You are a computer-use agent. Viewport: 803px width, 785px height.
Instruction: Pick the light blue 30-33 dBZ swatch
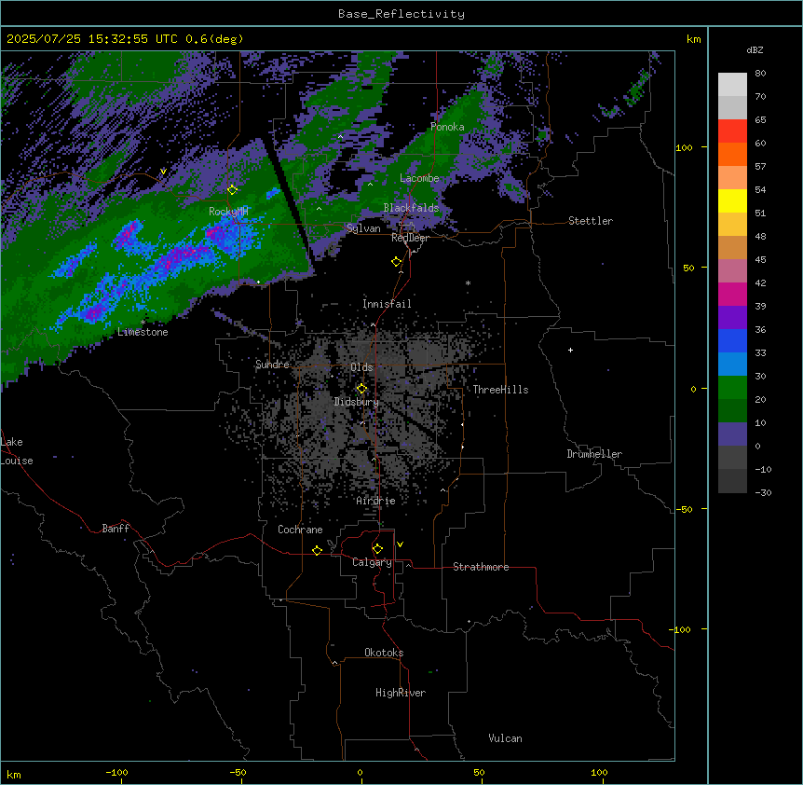coord(732,364)
